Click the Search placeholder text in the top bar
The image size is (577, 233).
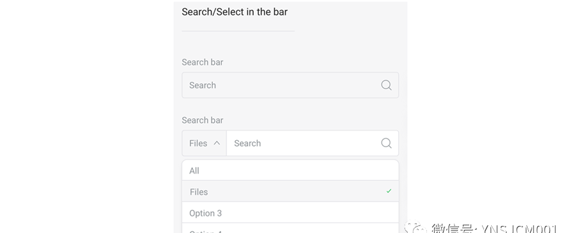point(203,85)
